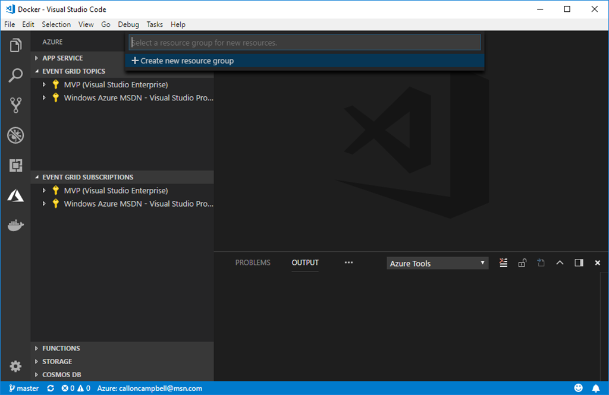Screen dimensions: 609x395
Task: Open the Docker view in activity bar
Action: pos(15,225)
